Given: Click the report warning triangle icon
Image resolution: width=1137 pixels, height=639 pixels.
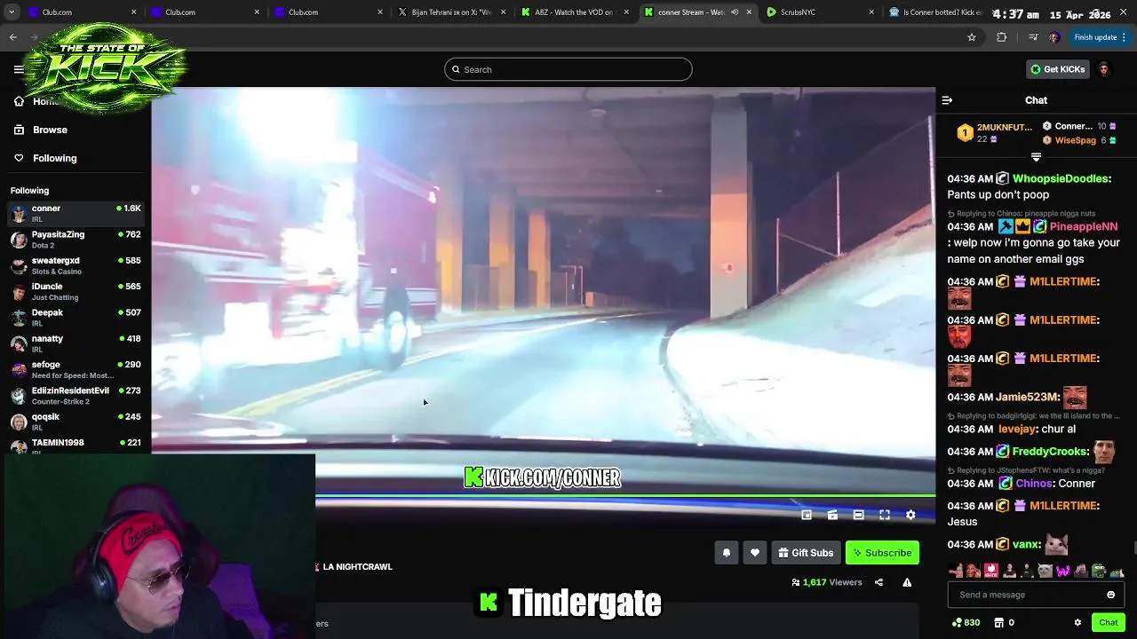Looking at the screenshot, I should point(907,582).
